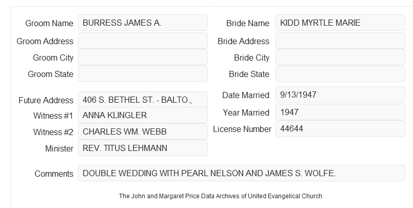
Task: Click the Comments label
Action: coord(54,174)
